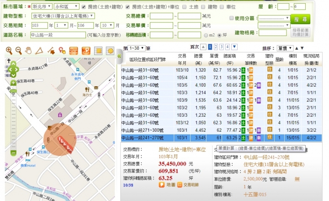Toggle 房地(土地+建物)+車位 checkbox
Image resolution: width=329 pixels, height=201 pixels.
click(x=127, y=7)
